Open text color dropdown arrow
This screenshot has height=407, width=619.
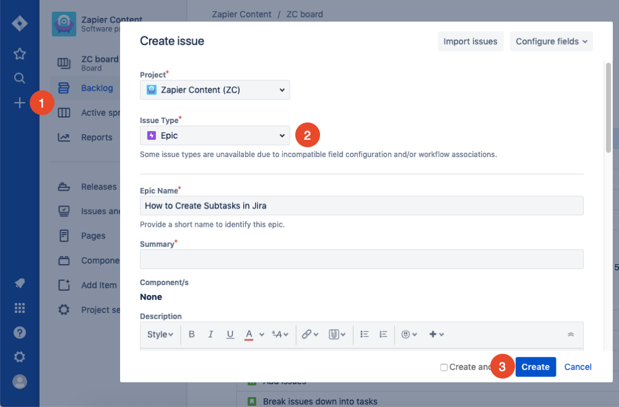coord(261,335)
